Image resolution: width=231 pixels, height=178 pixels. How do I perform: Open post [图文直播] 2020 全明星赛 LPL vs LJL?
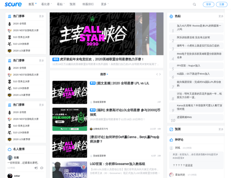point(123,83)
